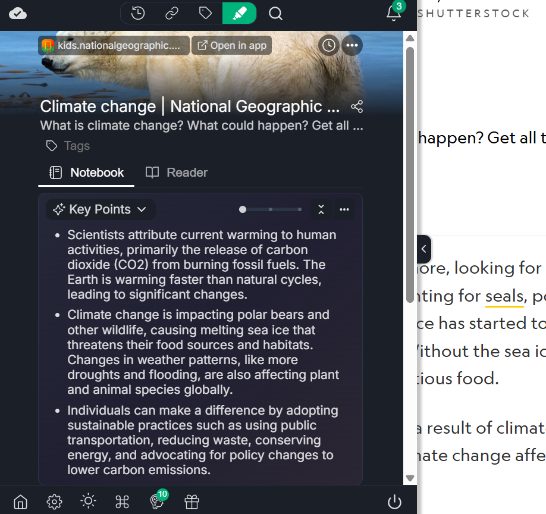Open notifications bell with 3 badge

click(x=394, y=12)
